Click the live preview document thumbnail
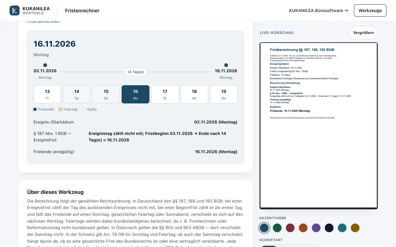The image size is (396, 247). 319,126
